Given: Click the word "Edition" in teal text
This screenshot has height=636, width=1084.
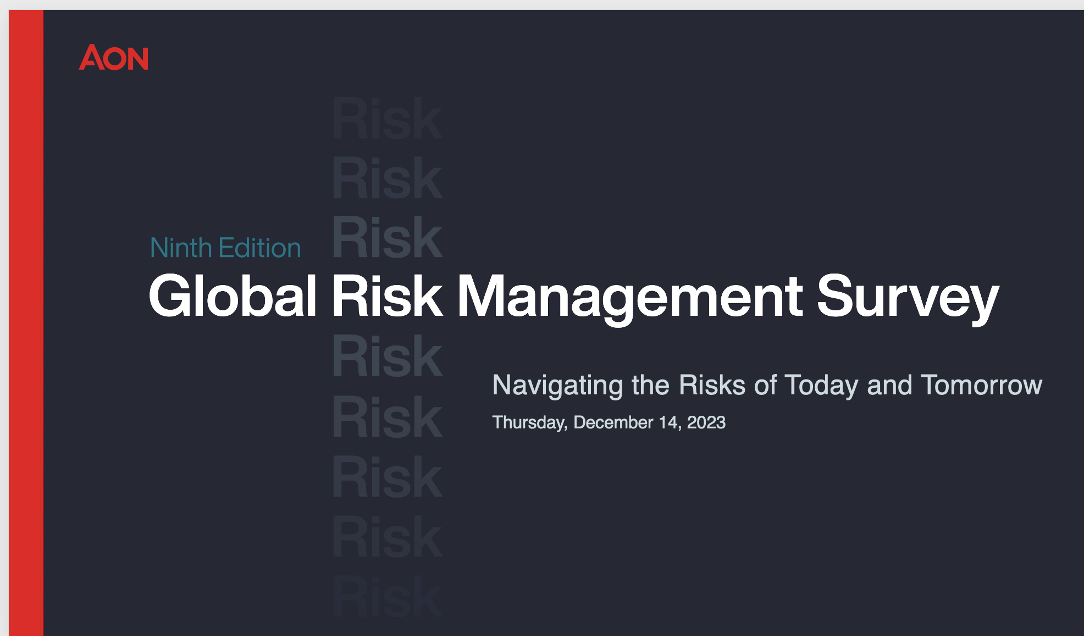Looking at the screenshot, I should pyautogui.click(x=259, y=248).
